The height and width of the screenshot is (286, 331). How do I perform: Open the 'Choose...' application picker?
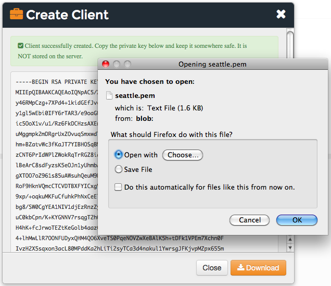click(x=183, y=155)
